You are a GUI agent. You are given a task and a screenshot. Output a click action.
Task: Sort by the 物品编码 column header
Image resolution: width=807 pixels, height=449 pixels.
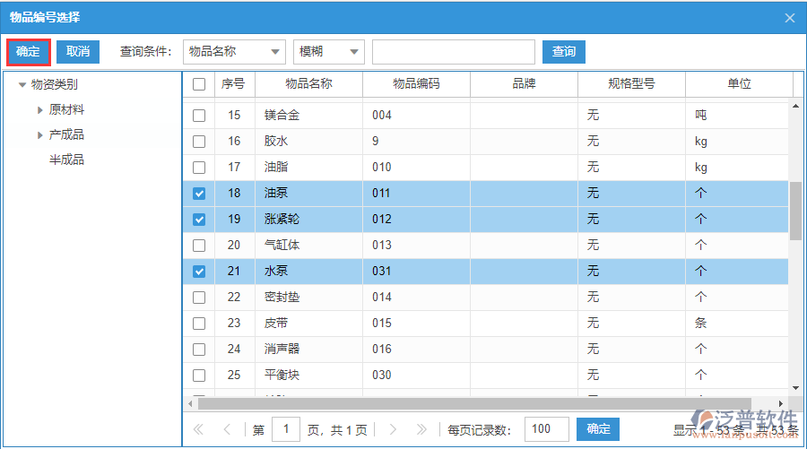coord(416,84)
